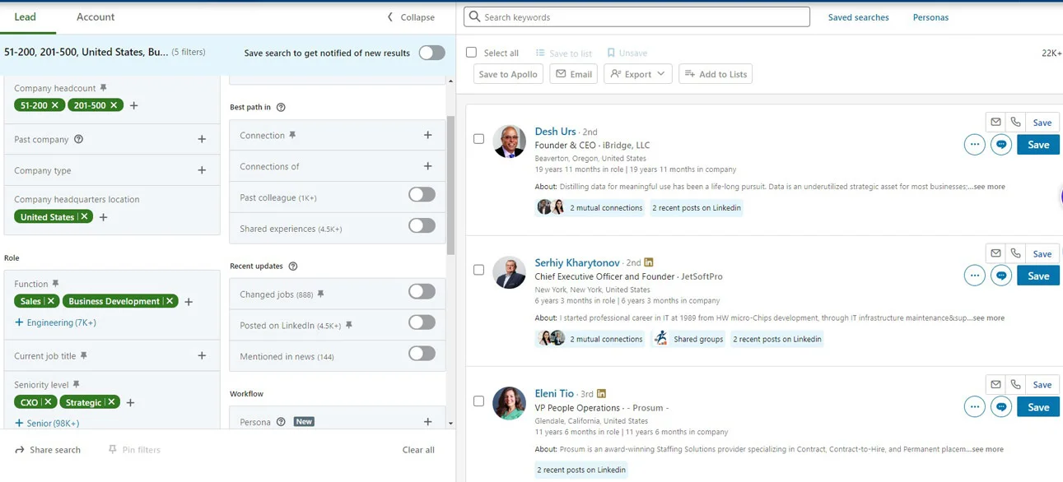The width and height of the screenshot is (1063, 482).
Task: Switch to the Lead tab
Action: (x=26, y=16)
